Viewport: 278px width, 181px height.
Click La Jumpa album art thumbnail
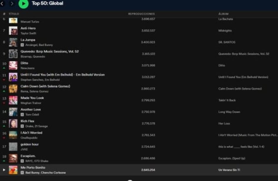[13, 42]
